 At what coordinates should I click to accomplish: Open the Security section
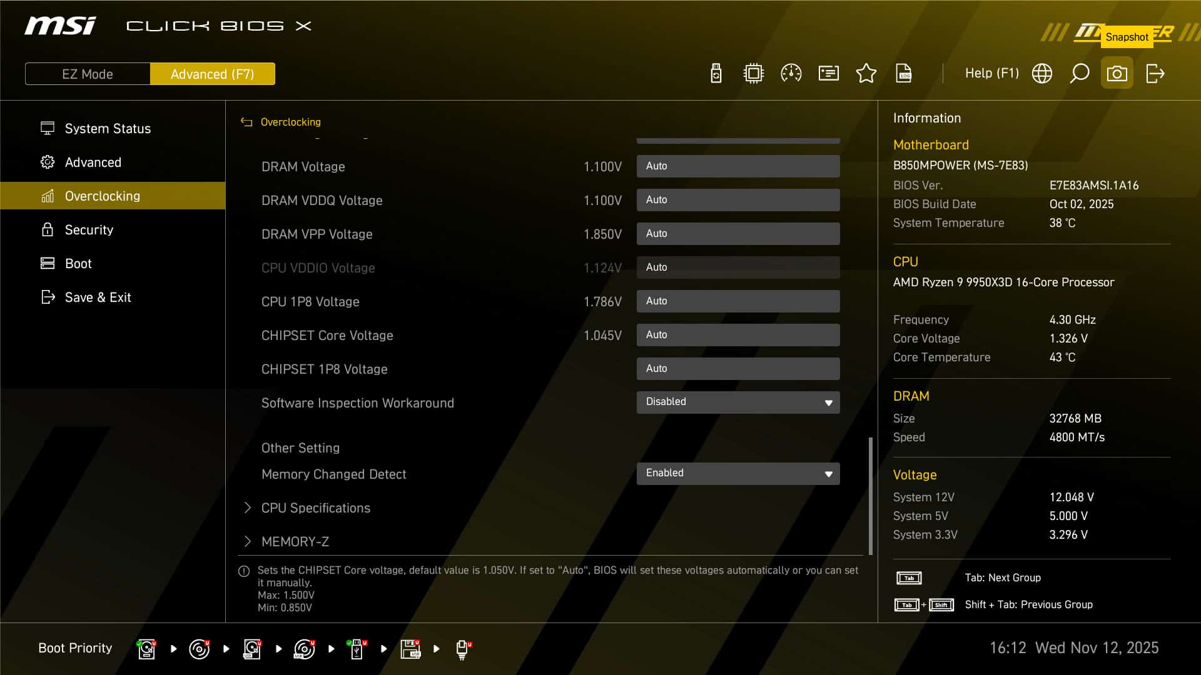click(113, 229)
